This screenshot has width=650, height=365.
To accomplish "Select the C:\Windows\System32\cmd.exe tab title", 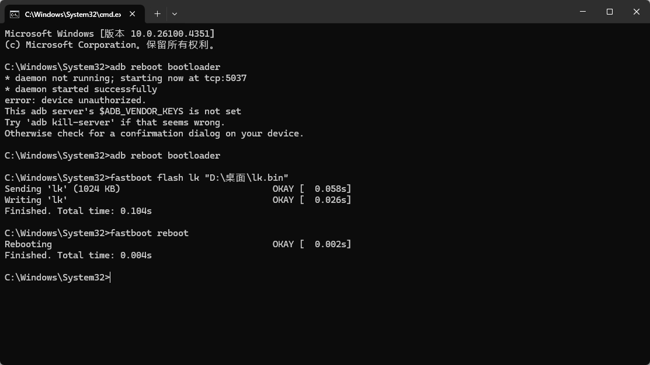I will tap(73, 15).
